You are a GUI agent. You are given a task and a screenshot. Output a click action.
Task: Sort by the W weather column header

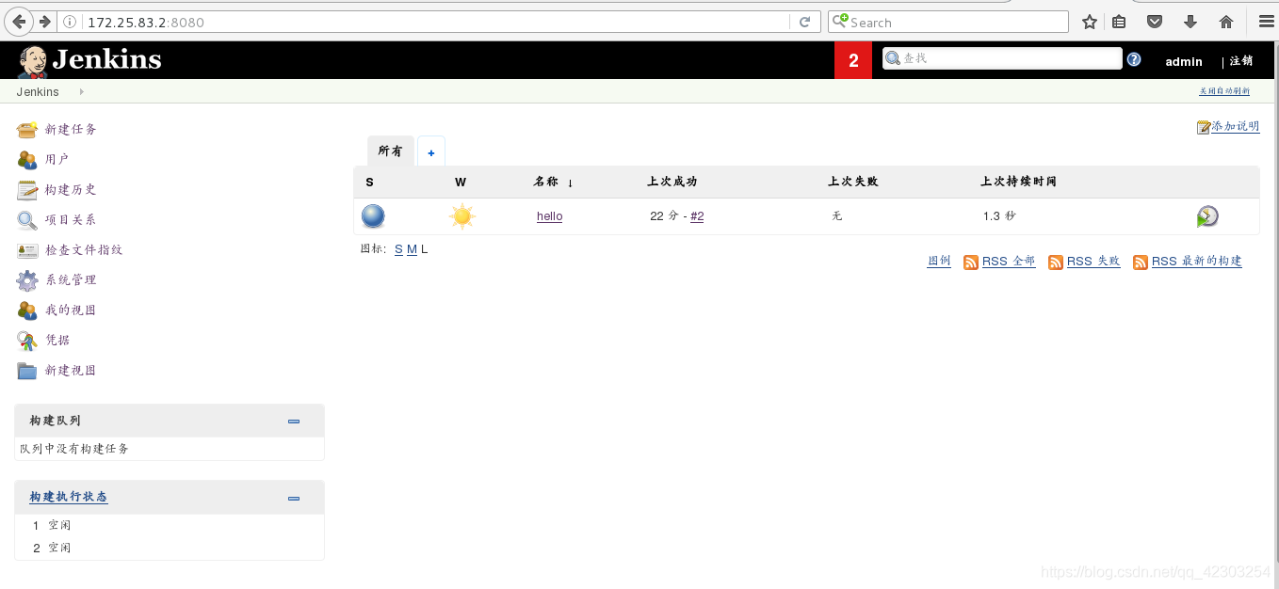coord(461,182)
